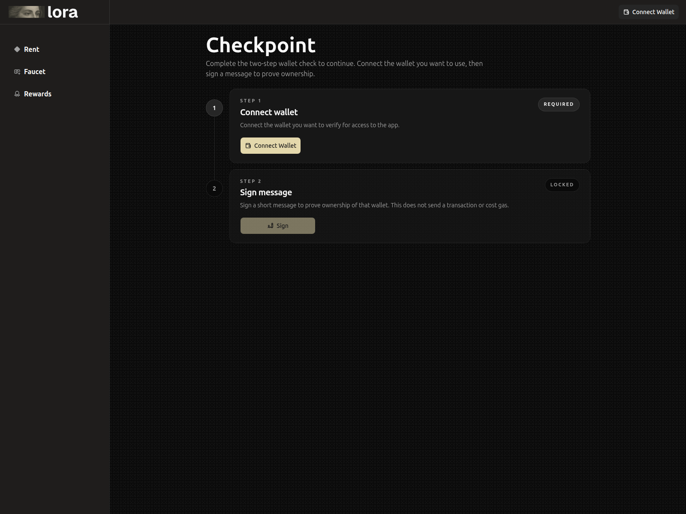Click the diamond icon next to Rent
686x514 pixels.
17,49
